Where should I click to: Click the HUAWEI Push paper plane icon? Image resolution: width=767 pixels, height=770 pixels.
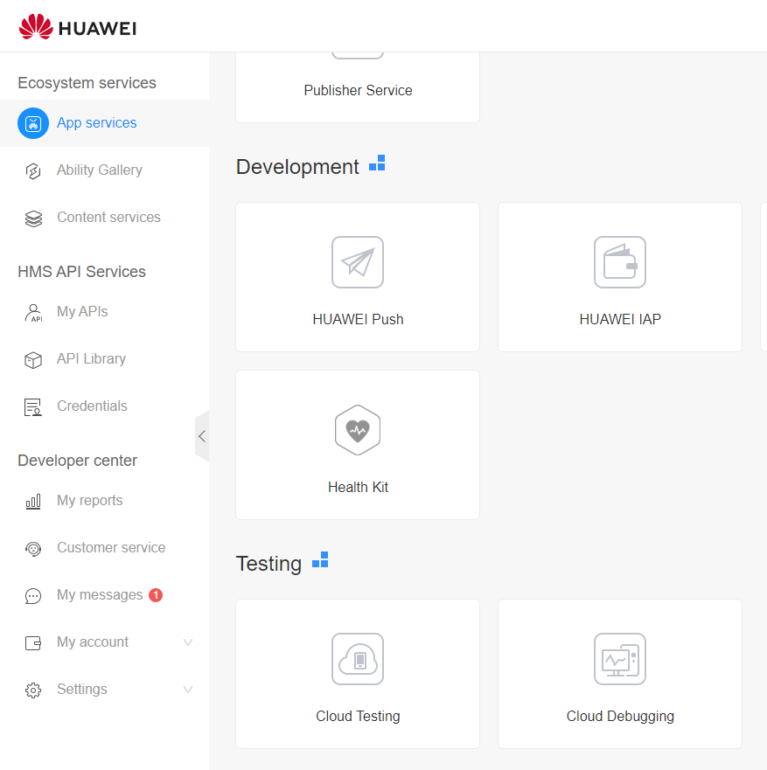pos(358,262)
